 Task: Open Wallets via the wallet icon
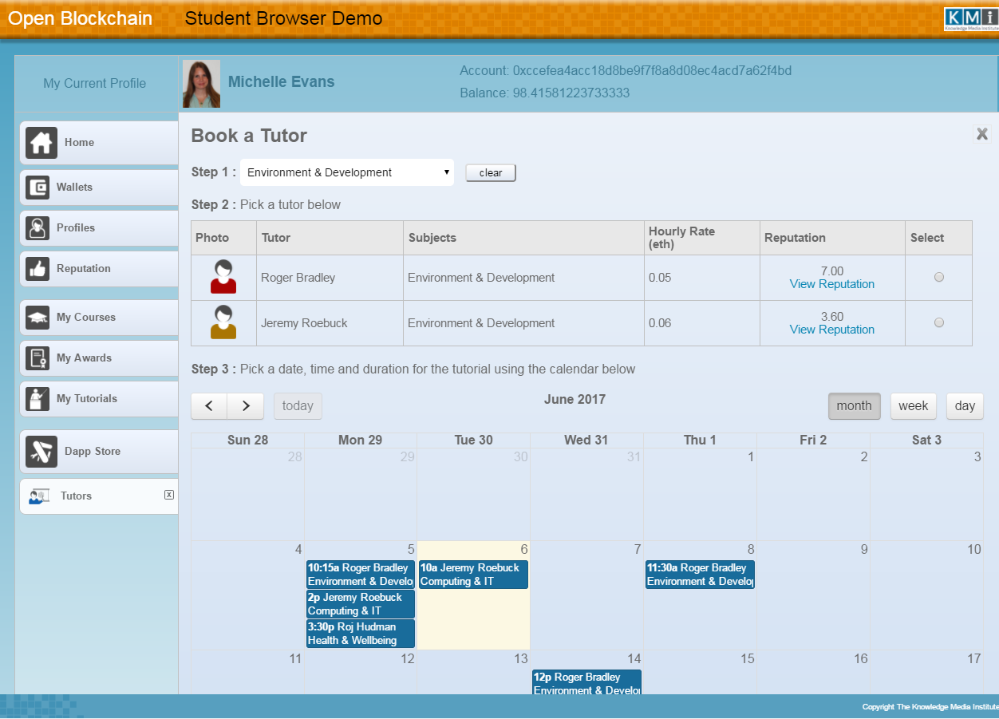coord(37,188)
